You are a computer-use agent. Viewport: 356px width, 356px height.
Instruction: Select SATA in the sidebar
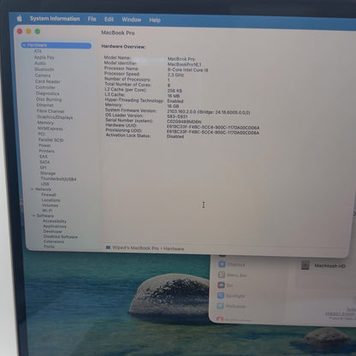[44, 162]
